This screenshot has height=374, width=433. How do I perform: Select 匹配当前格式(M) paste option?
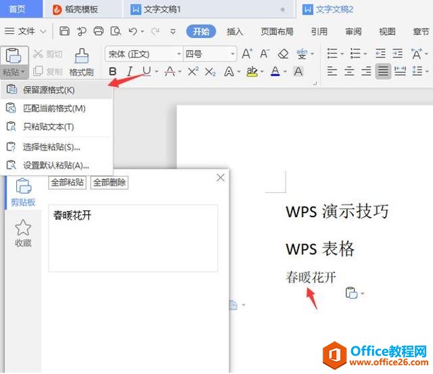click(57, 108)
